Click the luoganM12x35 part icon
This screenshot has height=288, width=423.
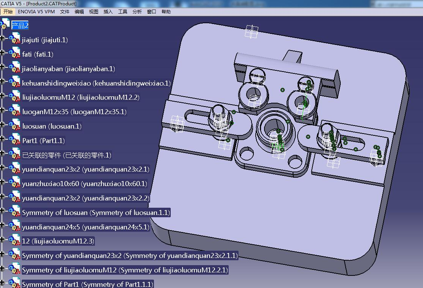[x=14, y=110]
